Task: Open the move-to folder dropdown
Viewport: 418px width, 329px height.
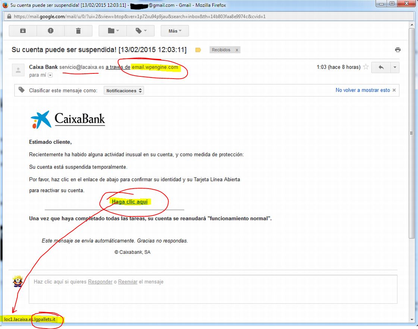Action: pyautogui.click(x=113, y=31)
